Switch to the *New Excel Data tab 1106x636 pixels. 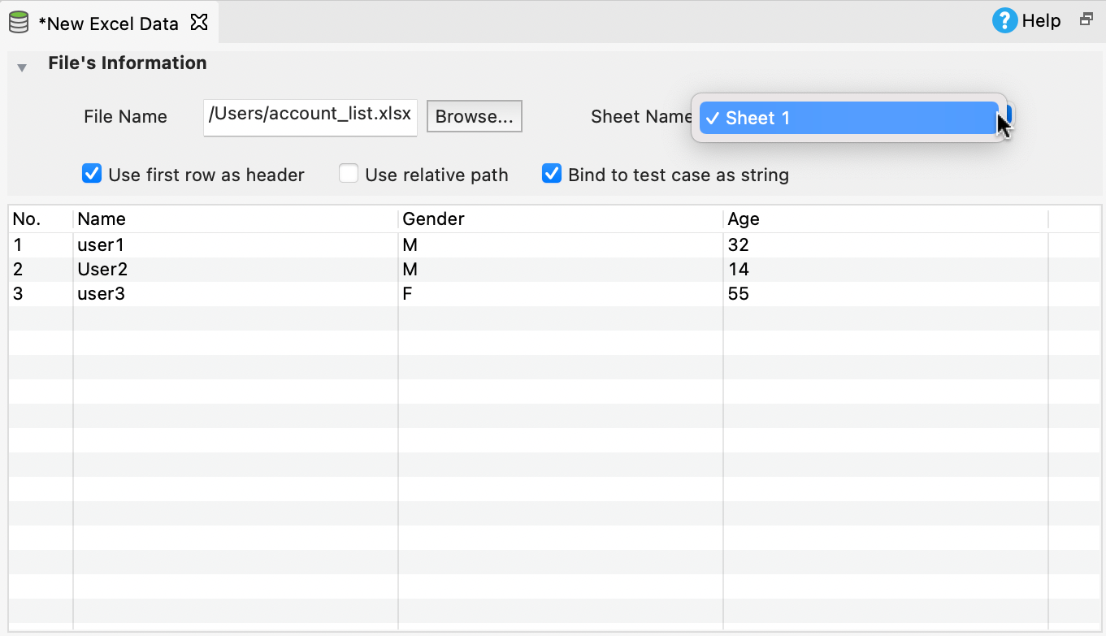[110, 23]
